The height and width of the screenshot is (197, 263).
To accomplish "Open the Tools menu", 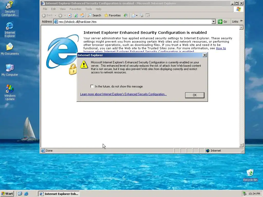I will coord(89,9).
